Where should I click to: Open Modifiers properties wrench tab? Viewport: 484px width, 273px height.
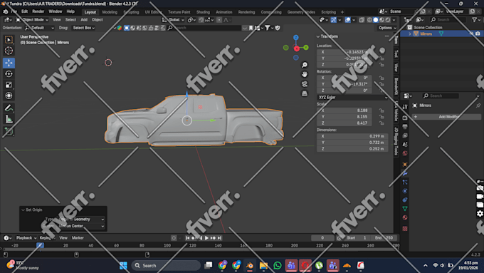point(405,173)
